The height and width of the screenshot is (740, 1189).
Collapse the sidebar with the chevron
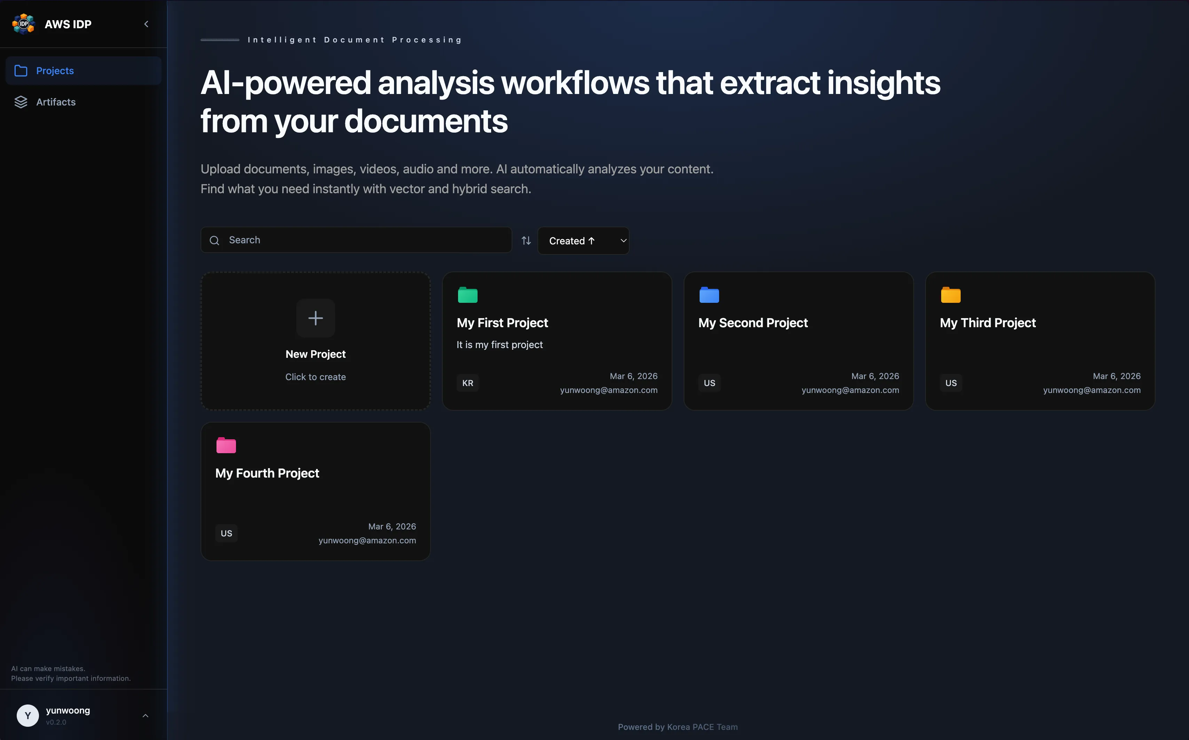(x=146, y=24)
